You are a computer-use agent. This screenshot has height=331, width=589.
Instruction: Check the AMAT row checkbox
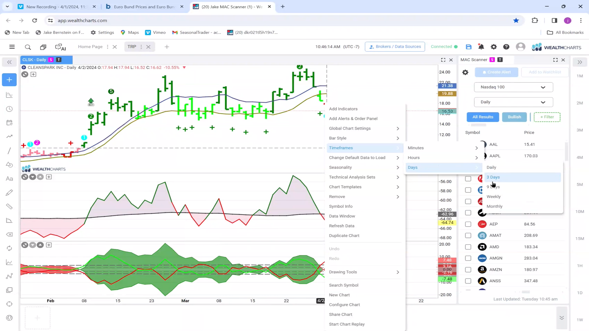pyautogui.click(x=468, y=235)
